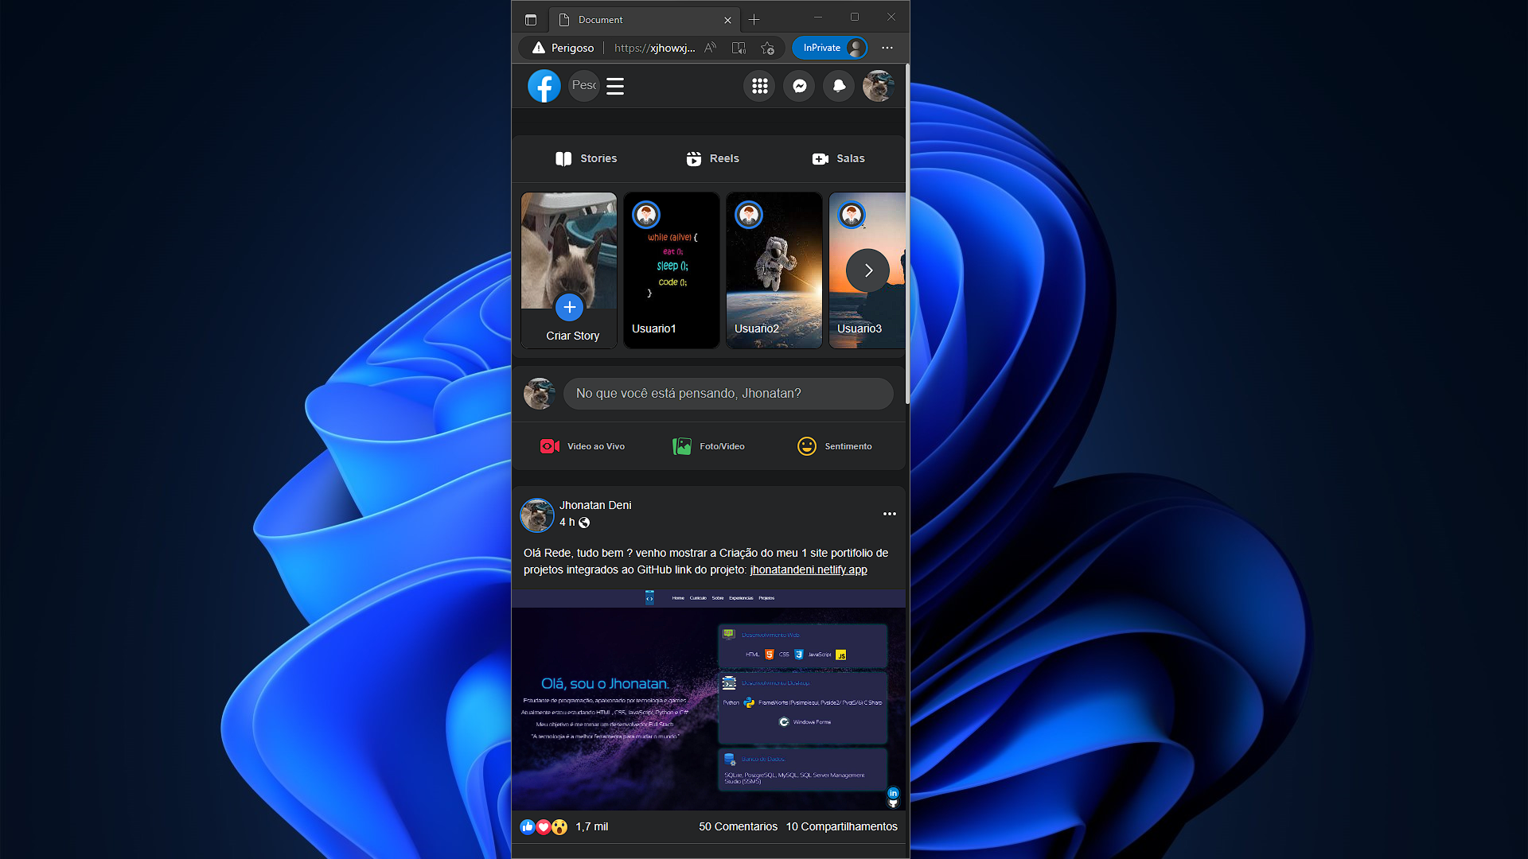Click the LinkedIn icon in the preview
Viewport: 1528px width, 859px height.
893,793
